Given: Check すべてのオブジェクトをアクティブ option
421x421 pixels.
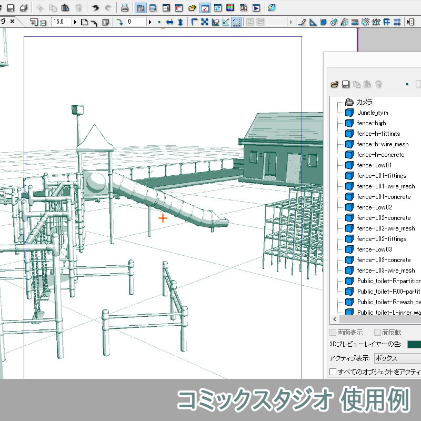Looking at the screenshot, I should (x=333, y=371).
